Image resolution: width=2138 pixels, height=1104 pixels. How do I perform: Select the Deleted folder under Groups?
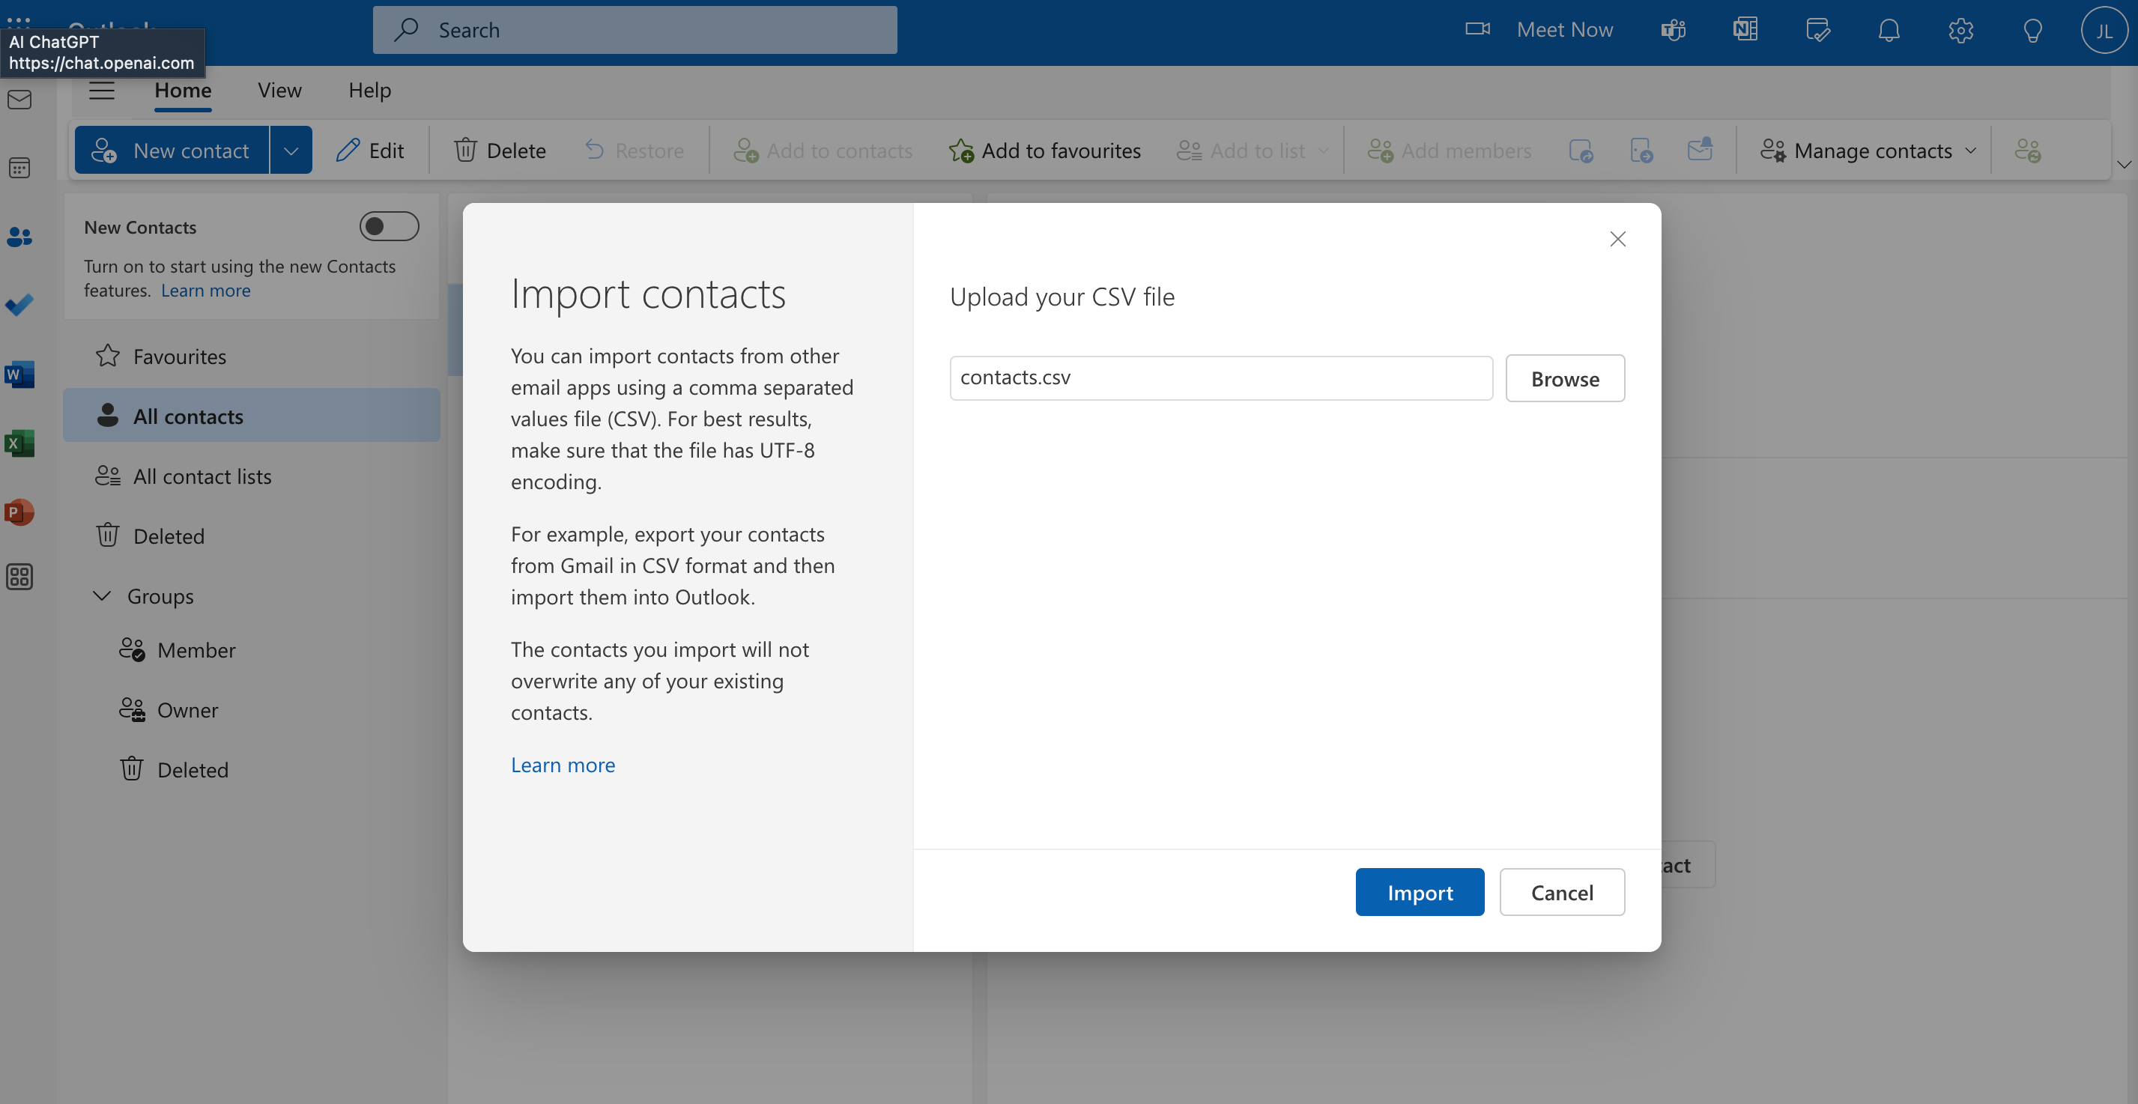pyautogui.click(x=193, y=768)
